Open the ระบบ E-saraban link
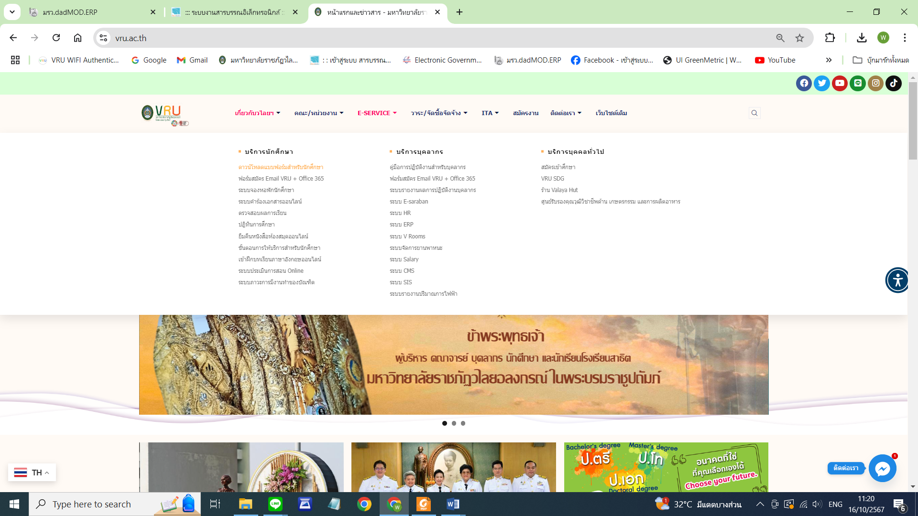 (x=409, y=202)
